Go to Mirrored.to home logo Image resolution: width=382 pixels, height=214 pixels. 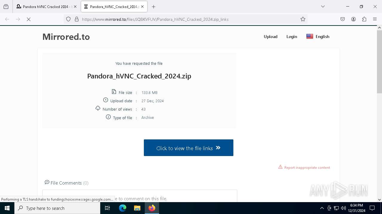66,37
